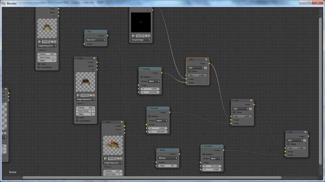Enable Cyclic on the top-left Image node
325x182 pixels.
(x=39, y=64)
